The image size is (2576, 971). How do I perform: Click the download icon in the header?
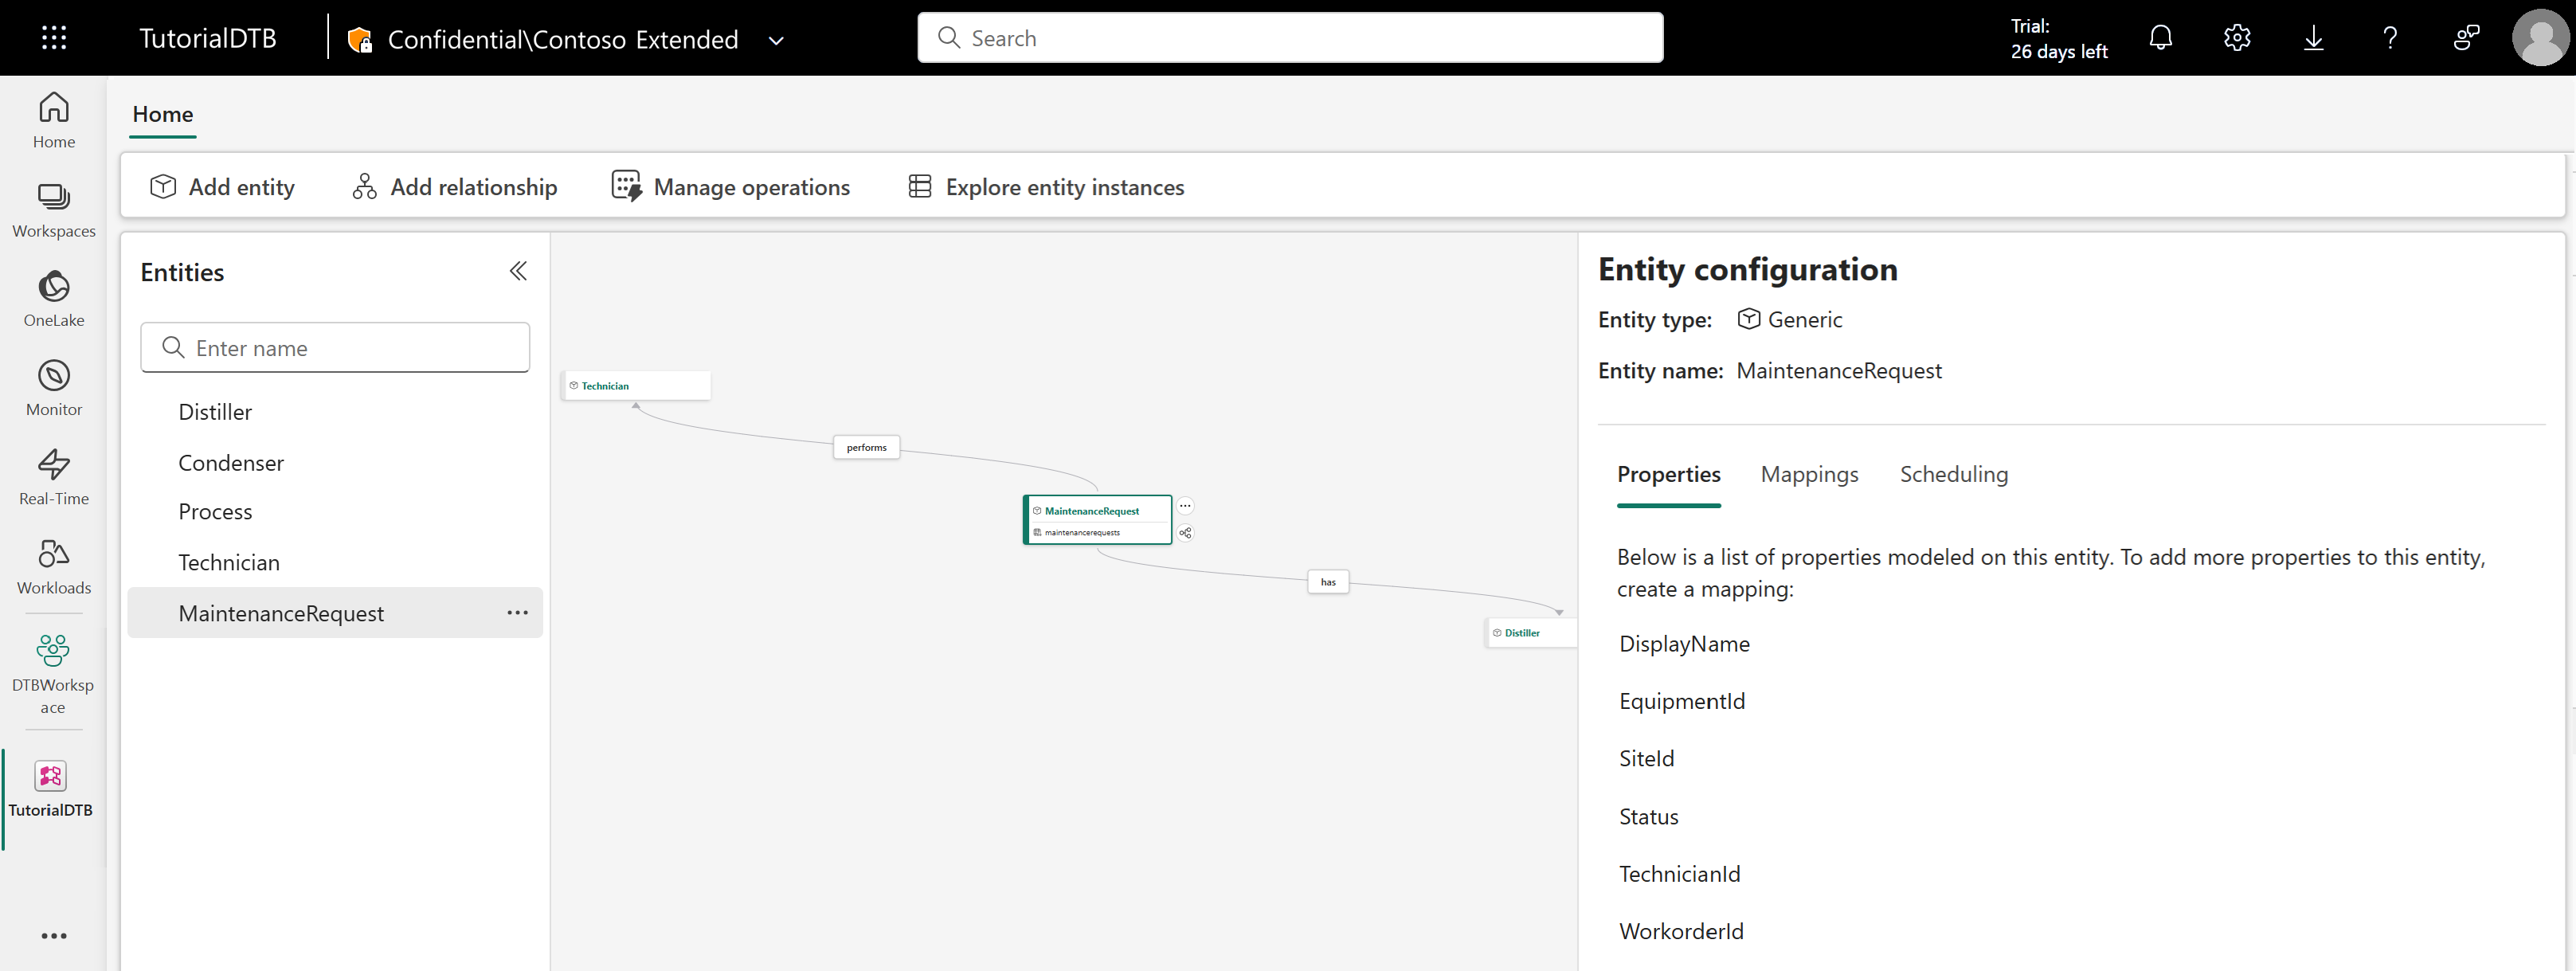[2313, 38]
